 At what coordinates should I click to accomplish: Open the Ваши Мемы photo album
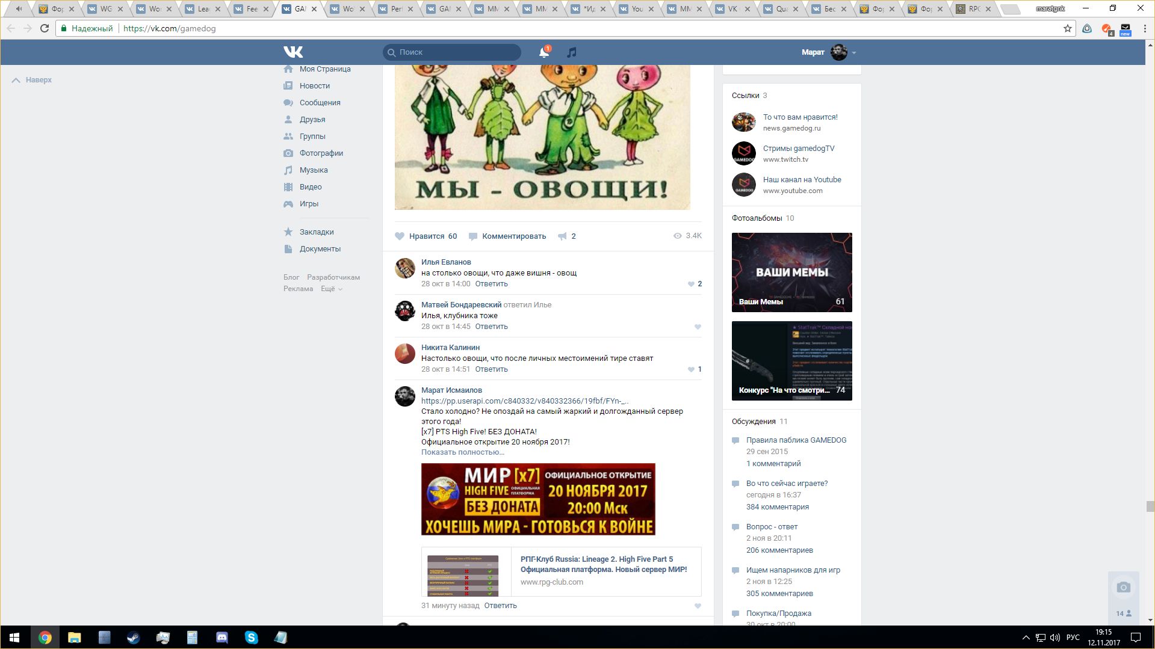pyautogui.click(x=791, y=272)
